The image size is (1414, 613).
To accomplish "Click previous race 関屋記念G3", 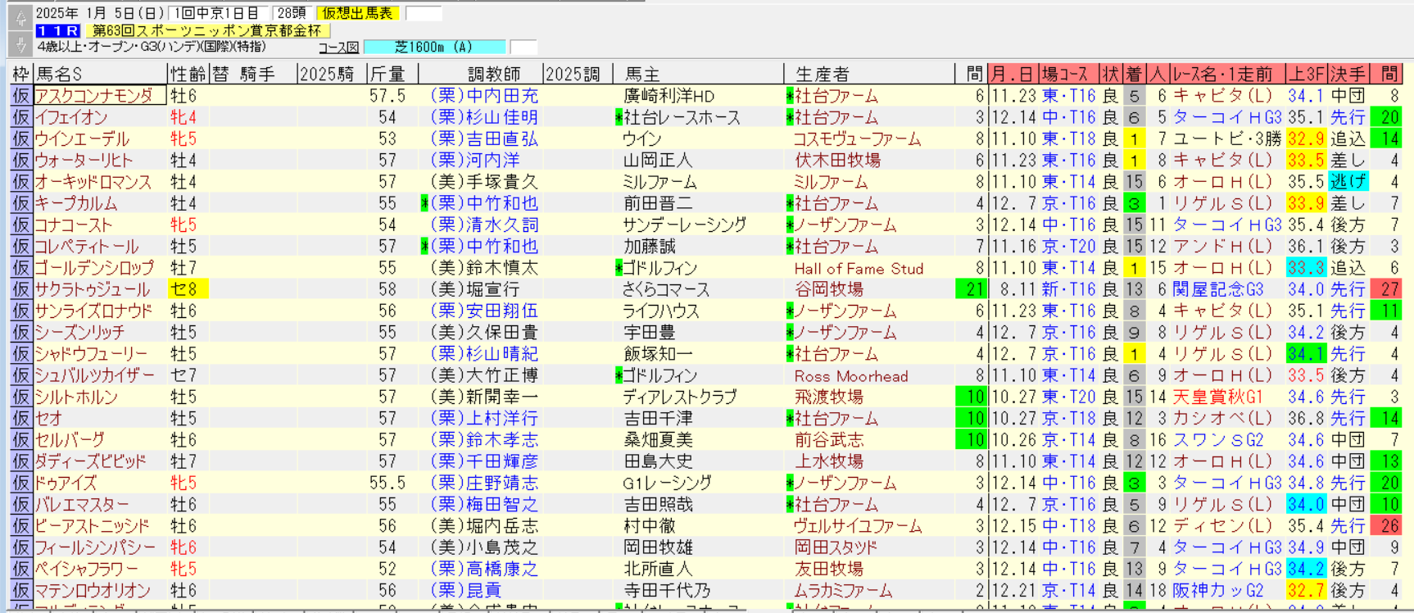I will pos(1218,289).
